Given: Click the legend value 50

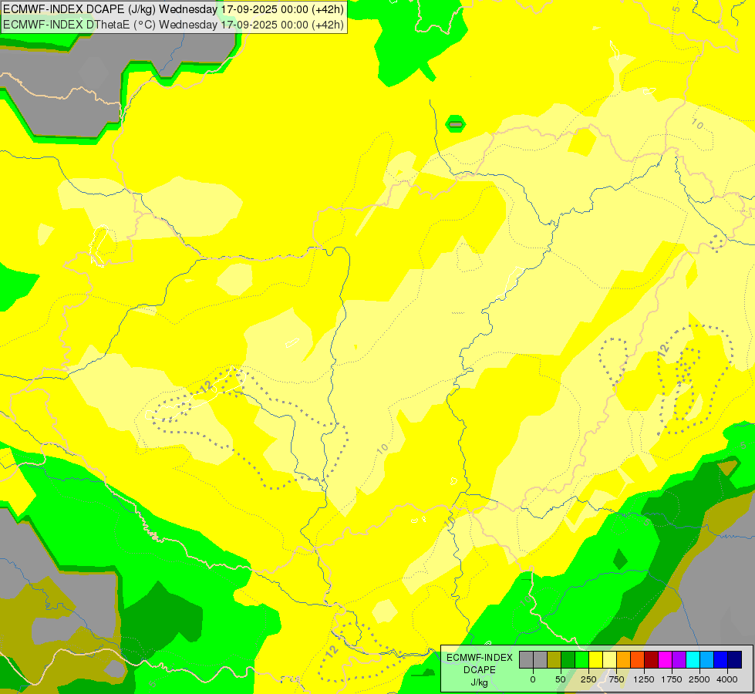Looking at the screenshot, I should [x=561, y=679].
